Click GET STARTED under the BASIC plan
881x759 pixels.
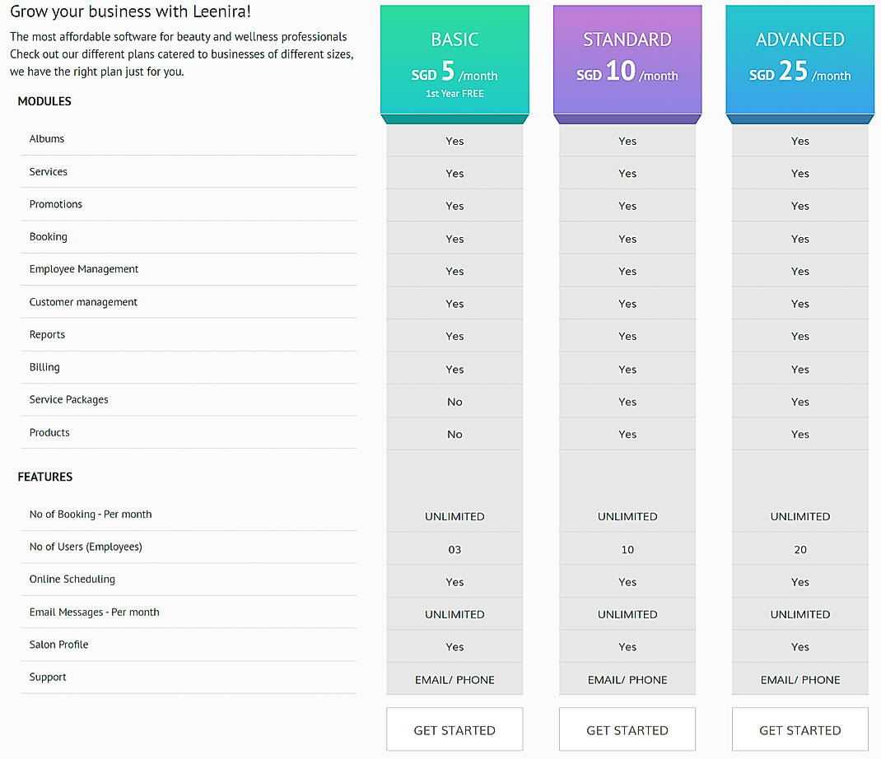pos(454,729)
